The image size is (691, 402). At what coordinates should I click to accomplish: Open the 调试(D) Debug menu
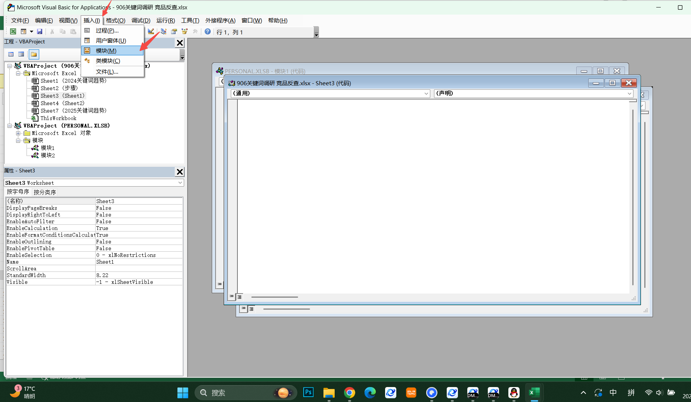(140, 21)
